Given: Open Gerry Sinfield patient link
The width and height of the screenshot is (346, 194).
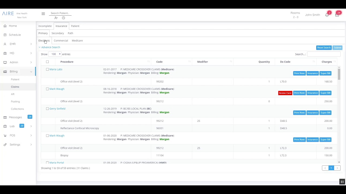Looking at the screenshot, I should point(57,109).
